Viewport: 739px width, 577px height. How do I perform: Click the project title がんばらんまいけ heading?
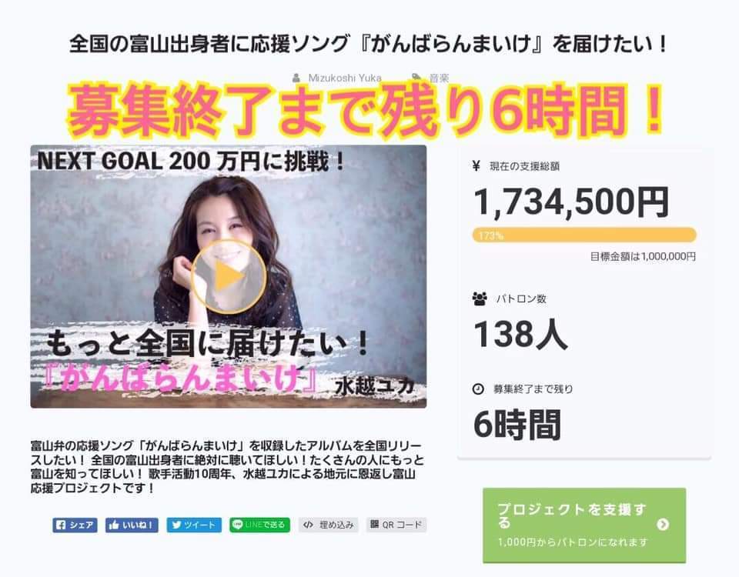click(x=369, y=45)
